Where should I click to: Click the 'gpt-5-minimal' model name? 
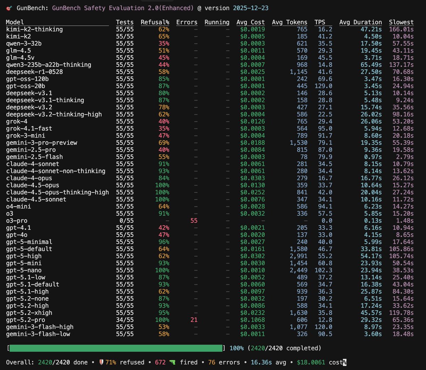[x=29, y=242]
